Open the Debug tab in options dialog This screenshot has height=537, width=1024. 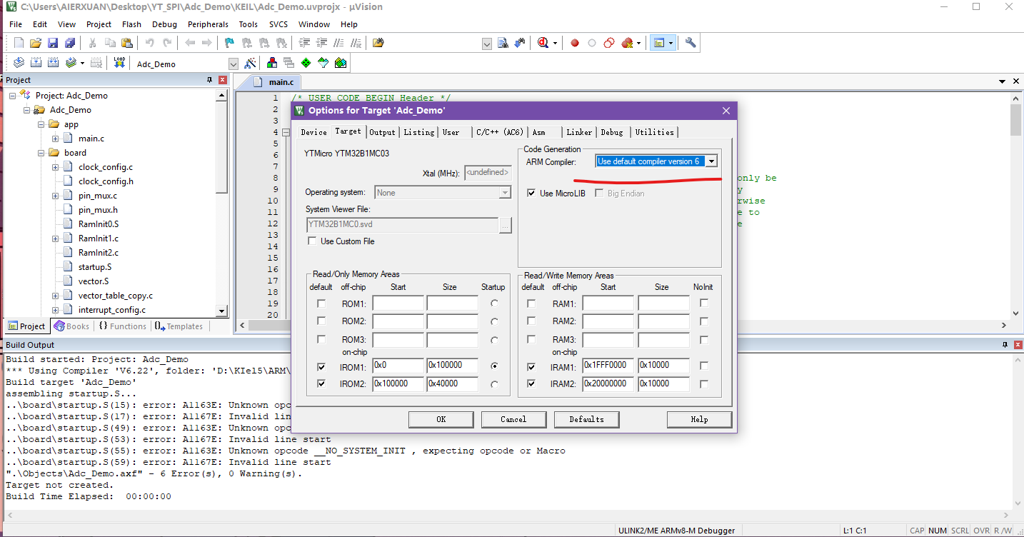[612, 132]
